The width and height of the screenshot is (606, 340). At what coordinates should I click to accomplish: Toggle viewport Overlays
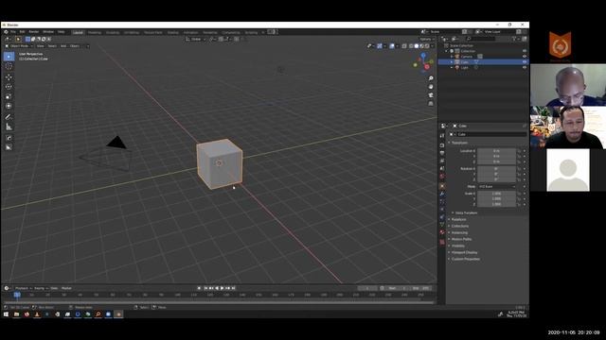(x=392, y=46)
